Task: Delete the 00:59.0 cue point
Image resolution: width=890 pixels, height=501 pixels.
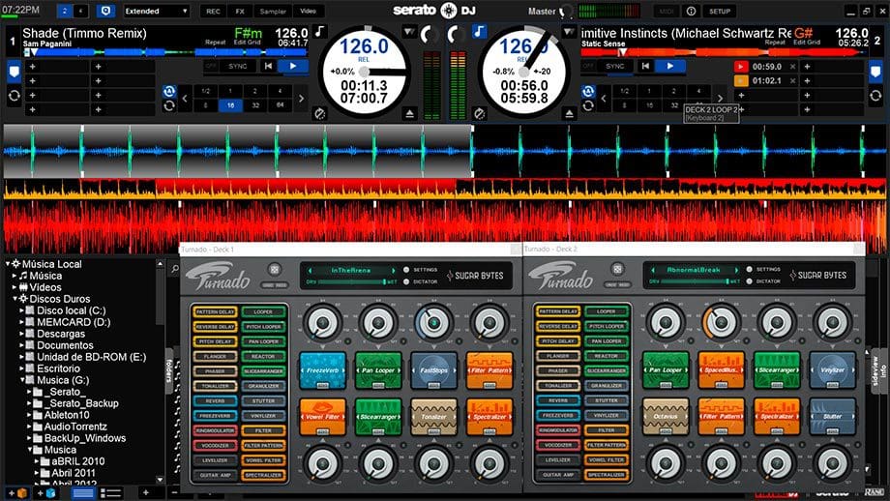Action: [x=793, y=67]
